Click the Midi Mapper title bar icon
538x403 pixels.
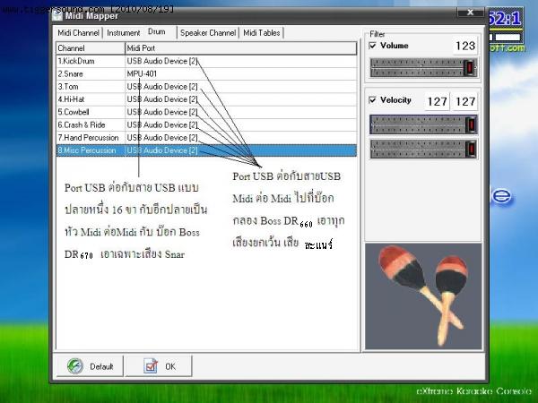coord(57,15)
